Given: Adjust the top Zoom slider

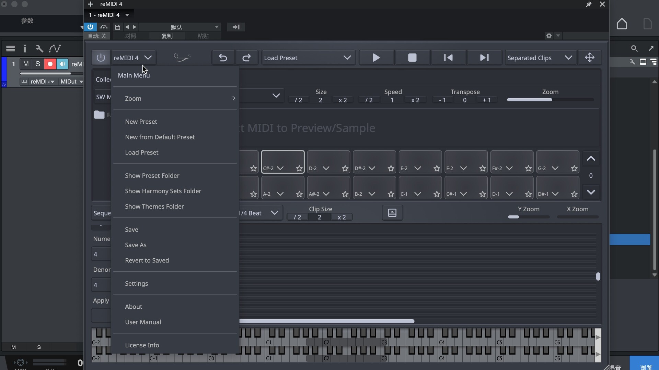Looking at the screenshot, I should pyautogui.click(x=550, y=100).
